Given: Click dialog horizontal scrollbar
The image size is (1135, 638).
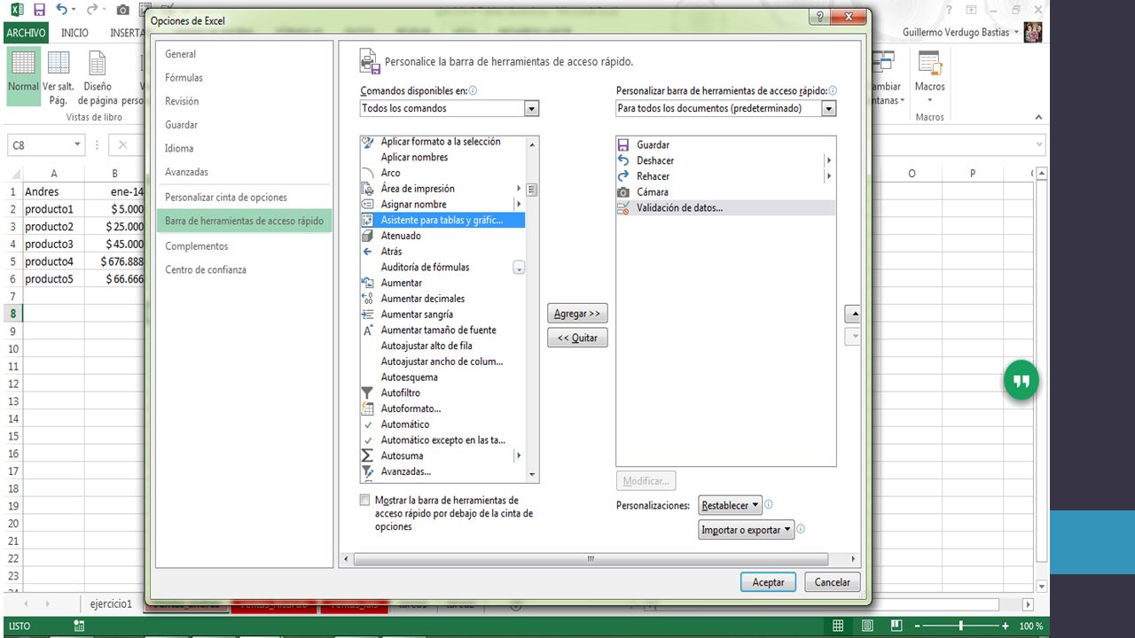Looking at the screenshot, I should (590, 559).
